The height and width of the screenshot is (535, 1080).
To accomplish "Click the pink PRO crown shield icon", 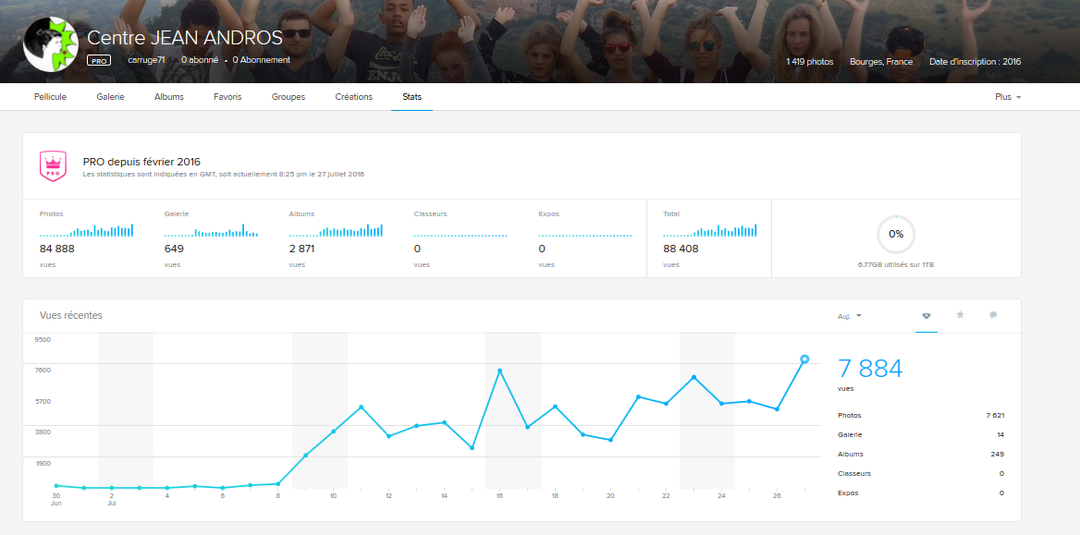I will (x=53, y=166).
